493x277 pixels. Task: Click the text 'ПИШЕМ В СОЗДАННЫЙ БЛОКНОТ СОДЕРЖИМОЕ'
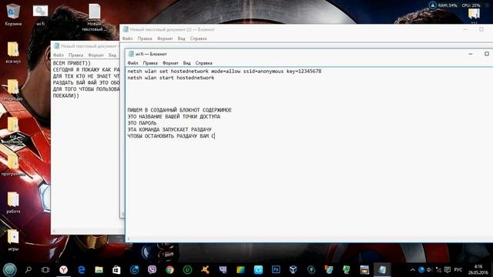coord(179,110)
